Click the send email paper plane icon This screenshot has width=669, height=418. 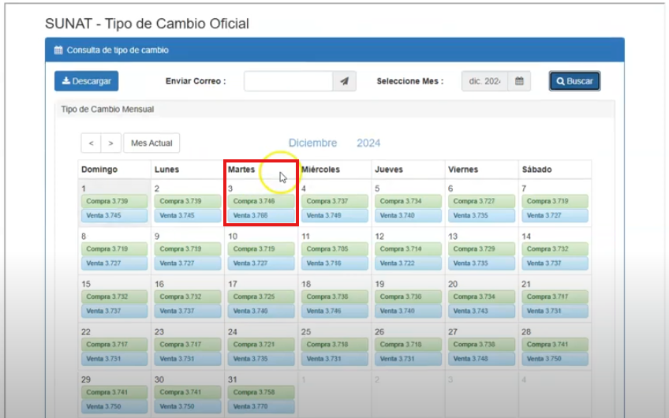[x=344, y=81]
